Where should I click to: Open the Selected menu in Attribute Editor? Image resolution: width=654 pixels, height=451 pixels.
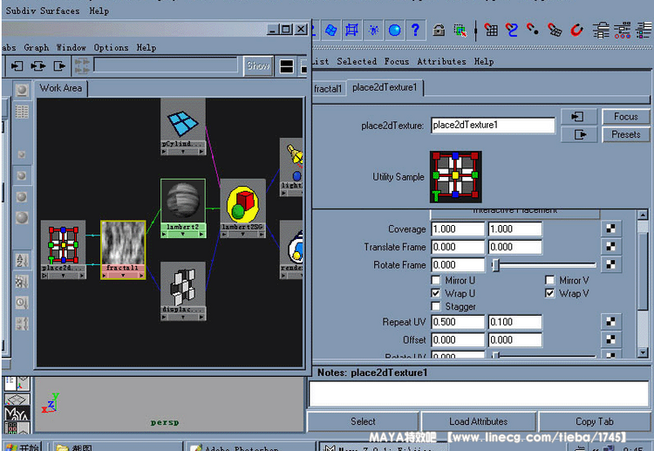click(357, 61)
